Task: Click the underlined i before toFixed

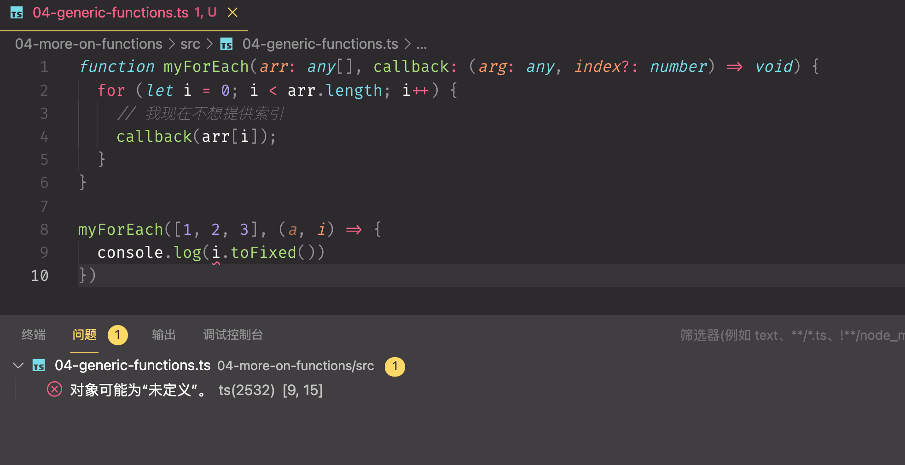Action: (216, 253)
